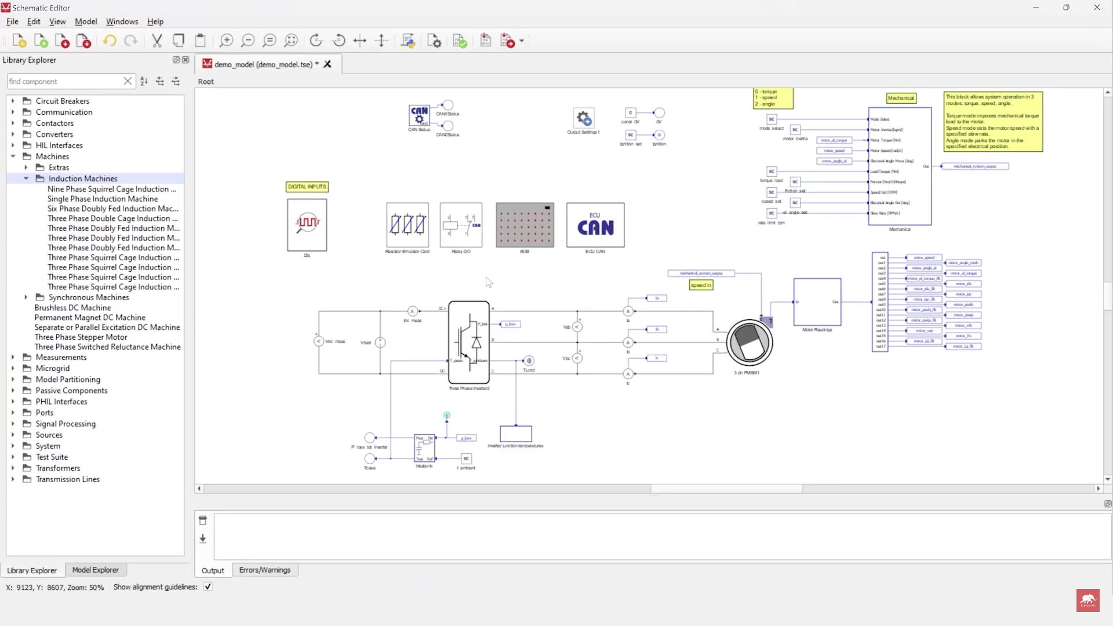This screenshot has height=626, width=1113.
Task: Clear the find component search field
Action: point(128,81)
